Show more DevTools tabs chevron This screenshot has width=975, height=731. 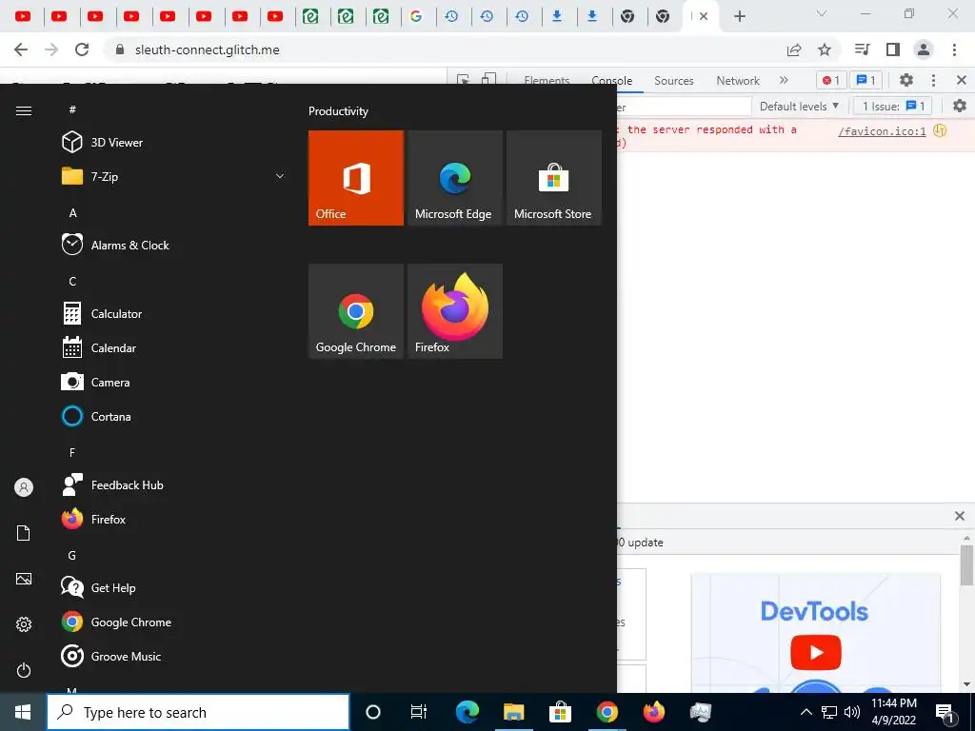click(x=784, y=80)
